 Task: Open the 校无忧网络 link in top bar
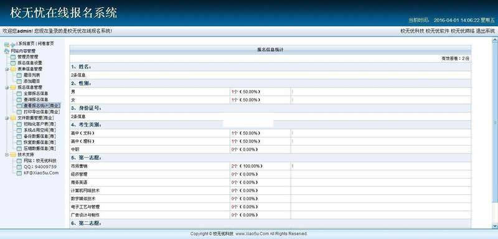click(x=463, y=31)
